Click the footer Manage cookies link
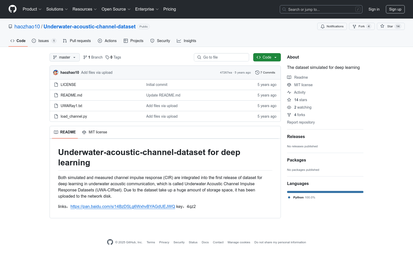This screenshot has height=258, width=413. [x=239, y=242]
